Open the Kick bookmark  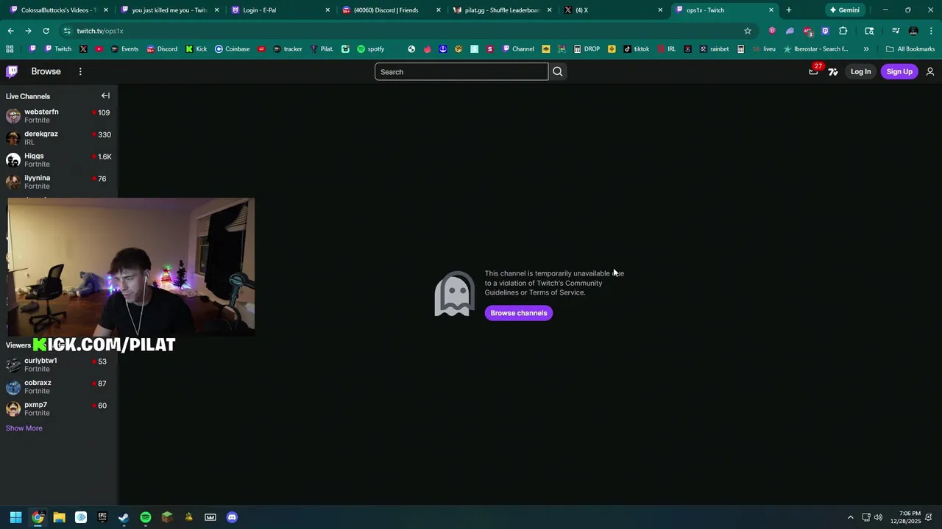coord(196,48)
